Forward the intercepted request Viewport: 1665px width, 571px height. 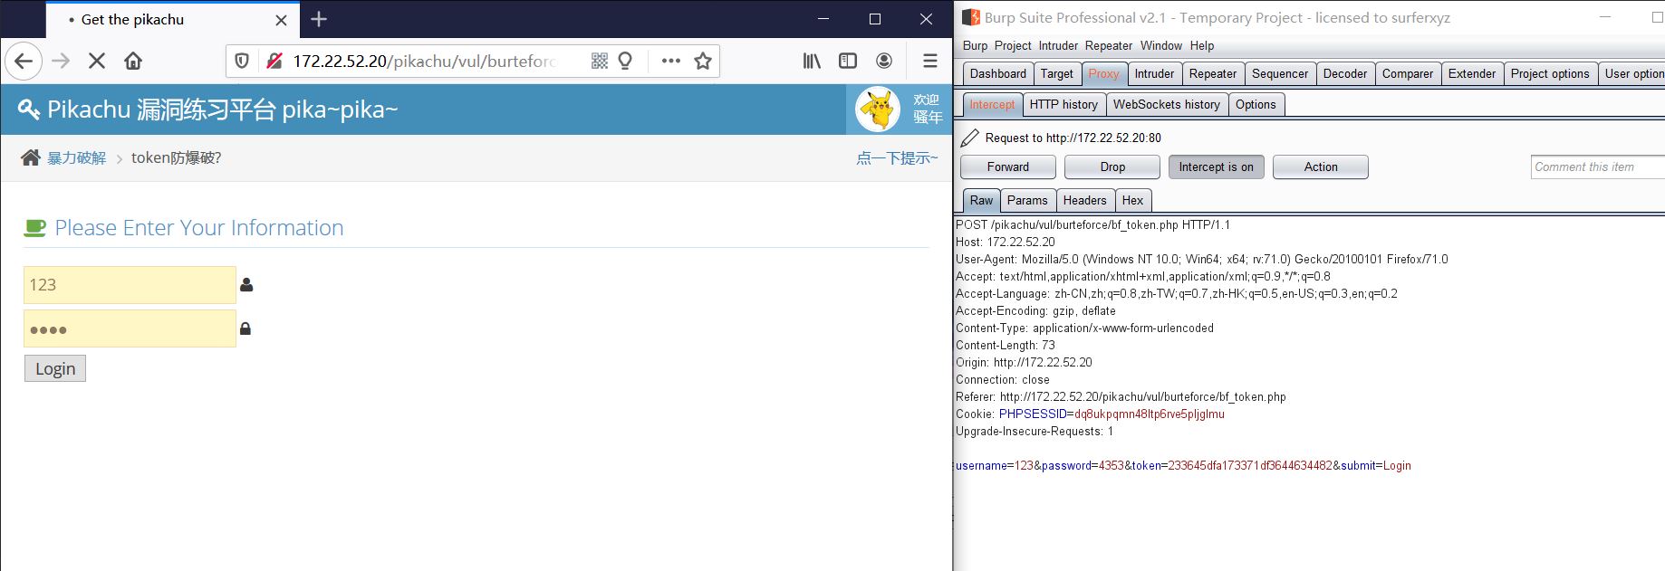point(1008,167)
